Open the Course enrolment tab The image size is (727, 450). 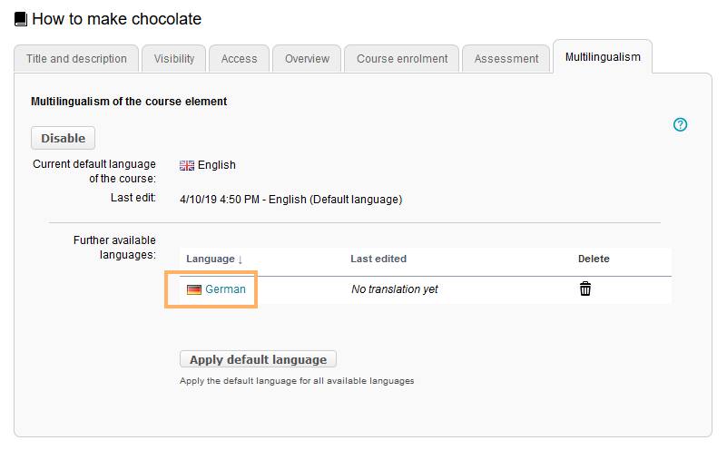[x=402, y=59]
